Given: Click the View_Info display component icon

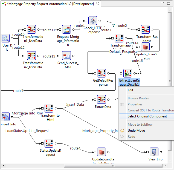Looking at the screenshot, I should pyautogui.click(x=154, y=152).
